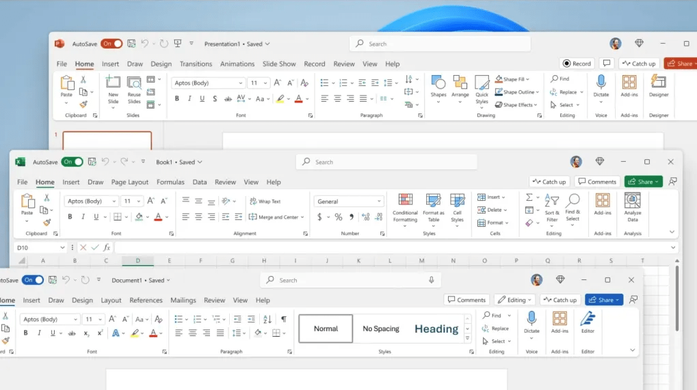Toggle AutoSave switch in the Excel window
This screenshot has width=697, height=390.
72,162
